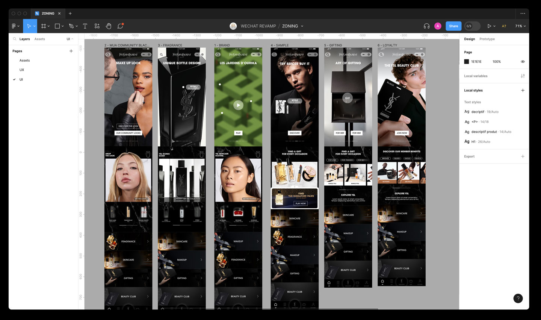This screenshot has height=320, width=541.
Task: Add an export setting
Action: click(x=523, y=156)
